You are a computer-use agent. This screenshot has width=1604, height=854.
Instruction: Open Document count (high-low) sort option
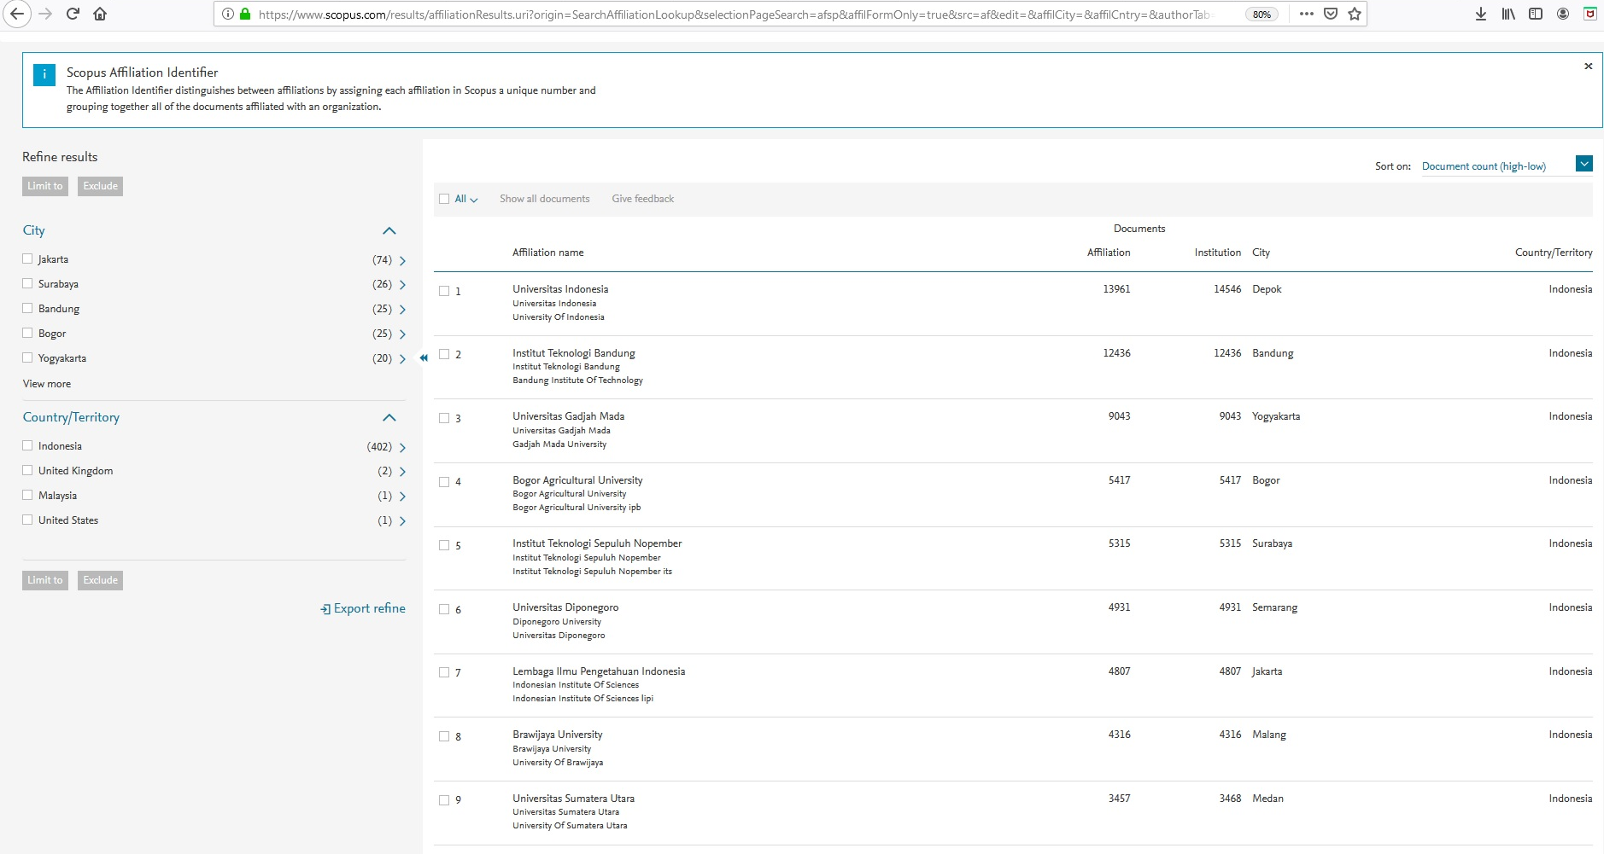[x=1484, y=166]
